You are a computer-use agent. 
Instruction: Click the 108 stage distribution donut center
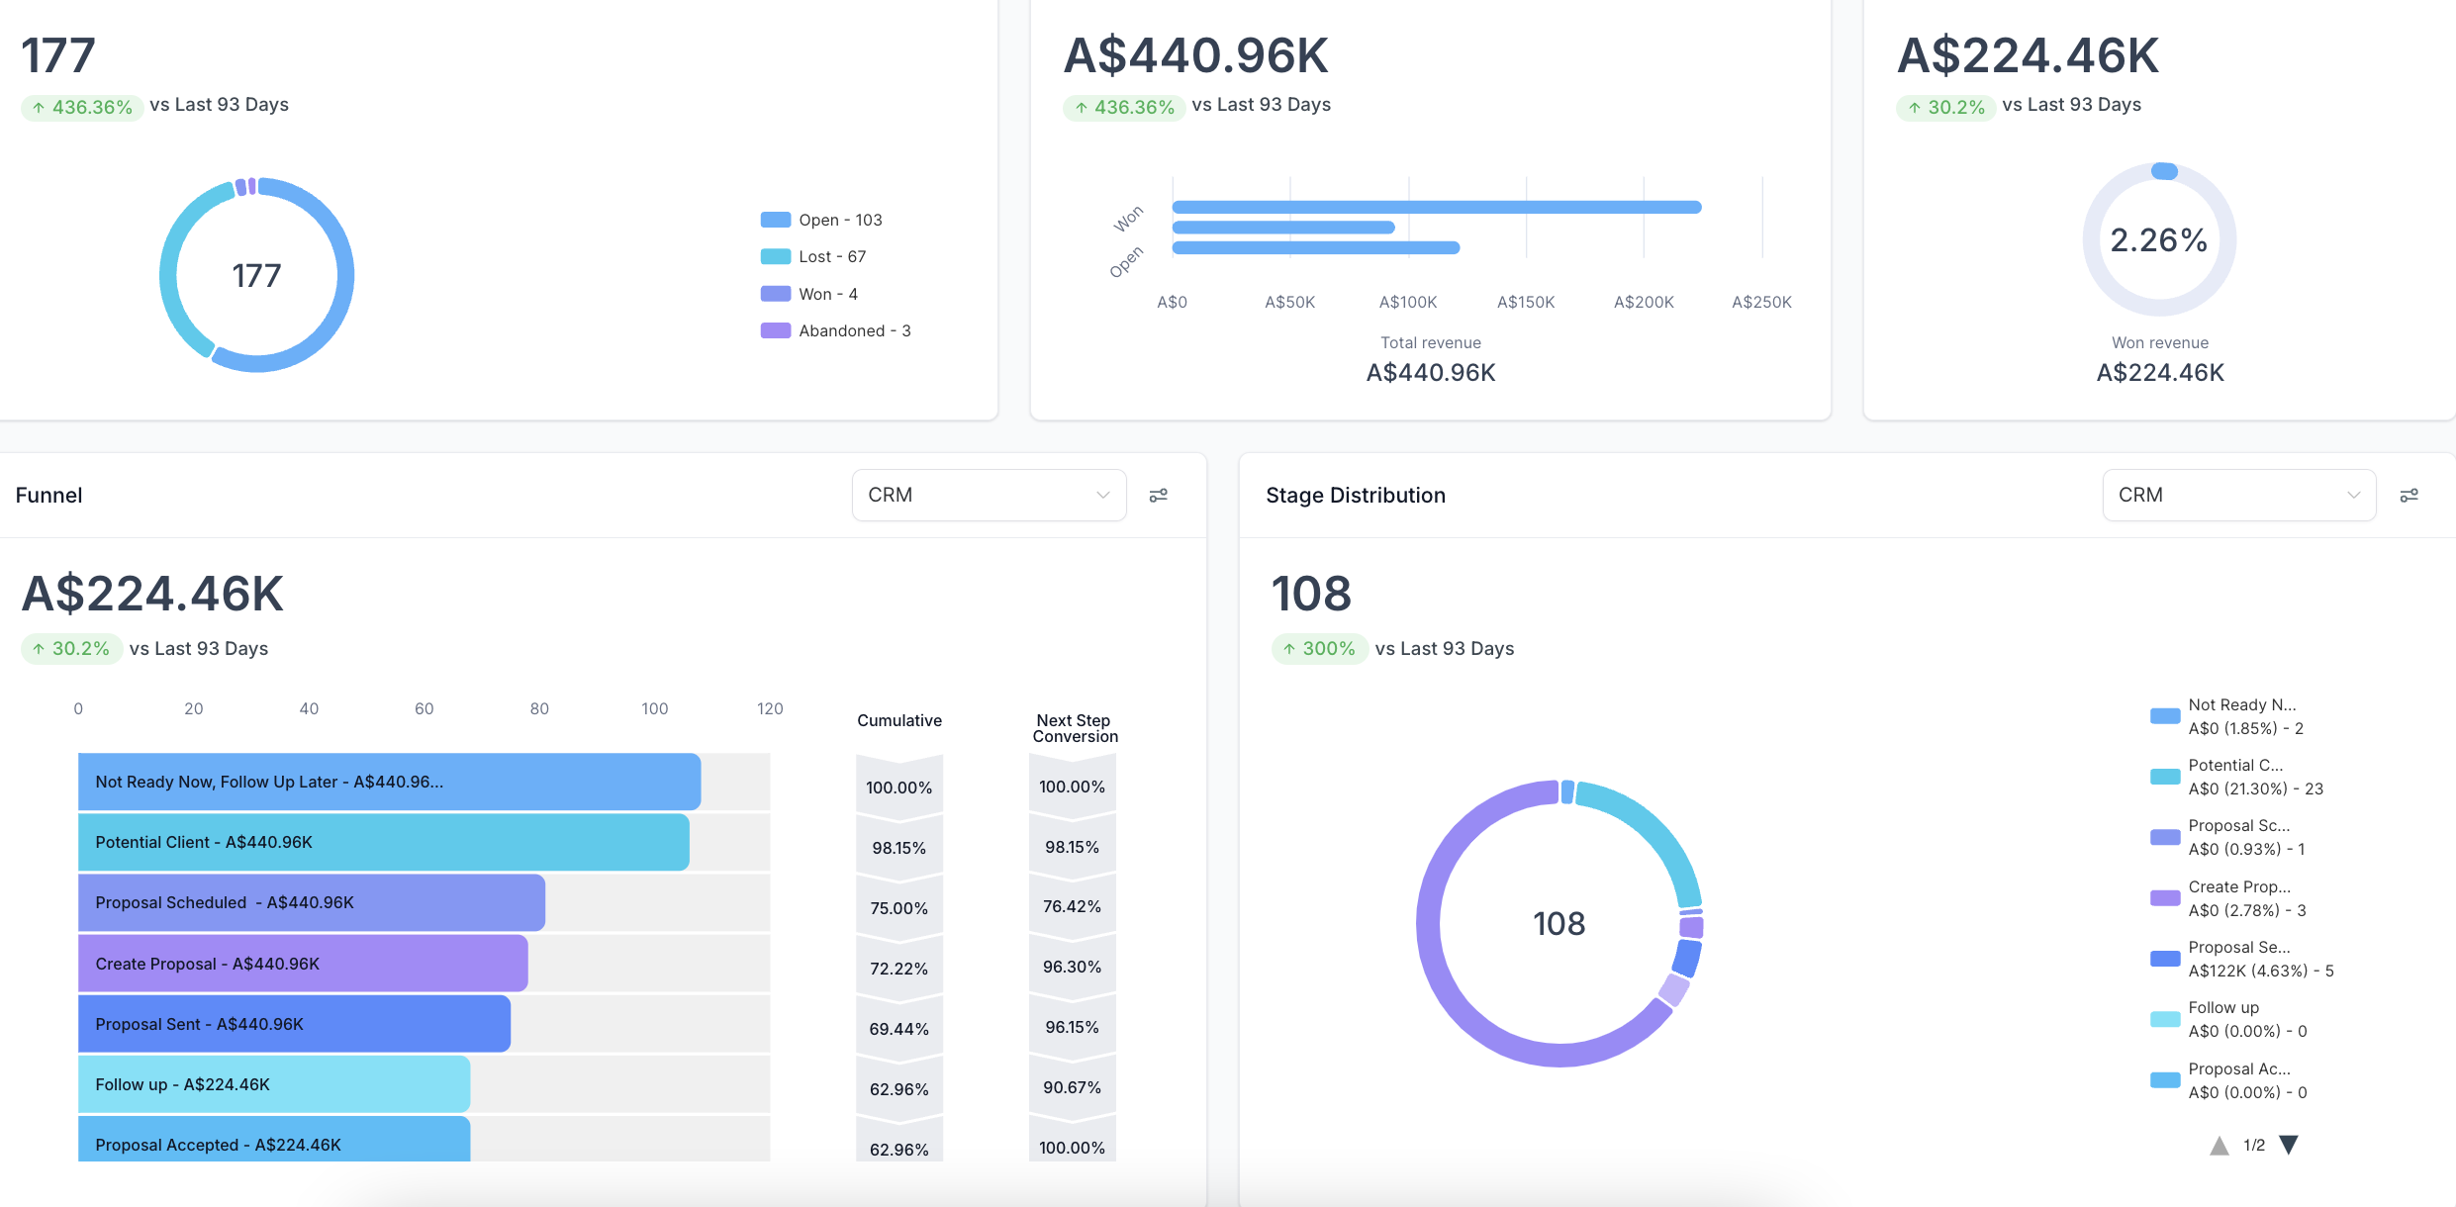[1559, 923]
